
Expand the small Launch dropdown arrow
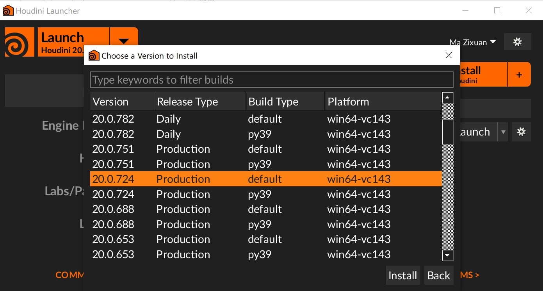(503, 132)
